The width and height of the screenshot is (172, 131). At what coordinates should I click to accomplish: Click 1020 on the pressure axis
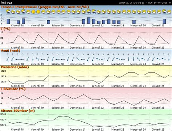pos(3,76)
